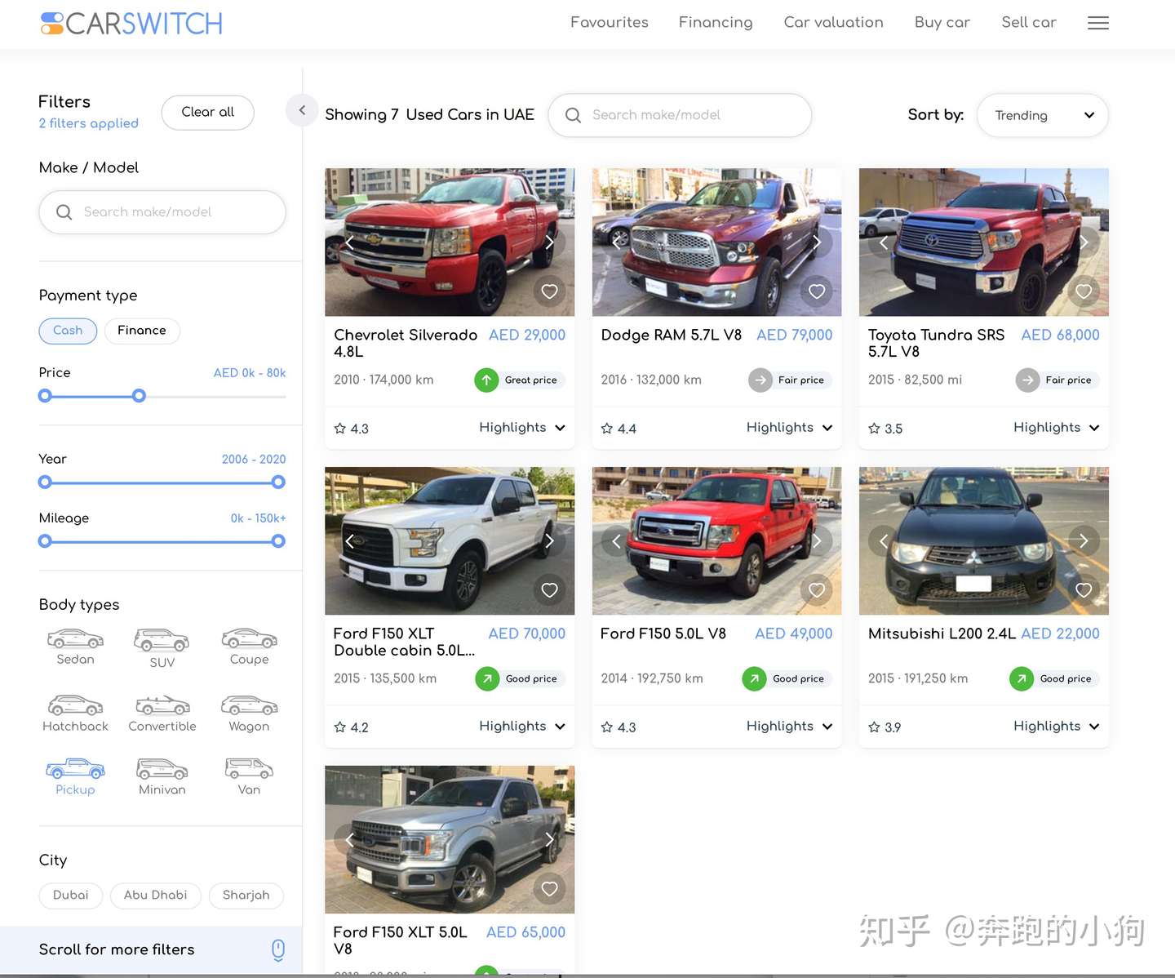The height and width of the screenshot is (978, 1175).
Task: Show previous photo of Toyota Tundra
Action: click(883, 242)
